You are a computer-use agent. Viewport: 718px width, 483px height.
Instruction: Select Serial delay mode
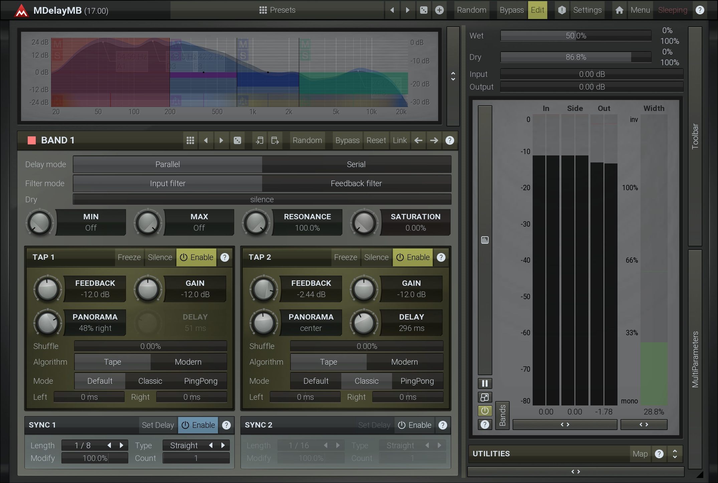356,164
